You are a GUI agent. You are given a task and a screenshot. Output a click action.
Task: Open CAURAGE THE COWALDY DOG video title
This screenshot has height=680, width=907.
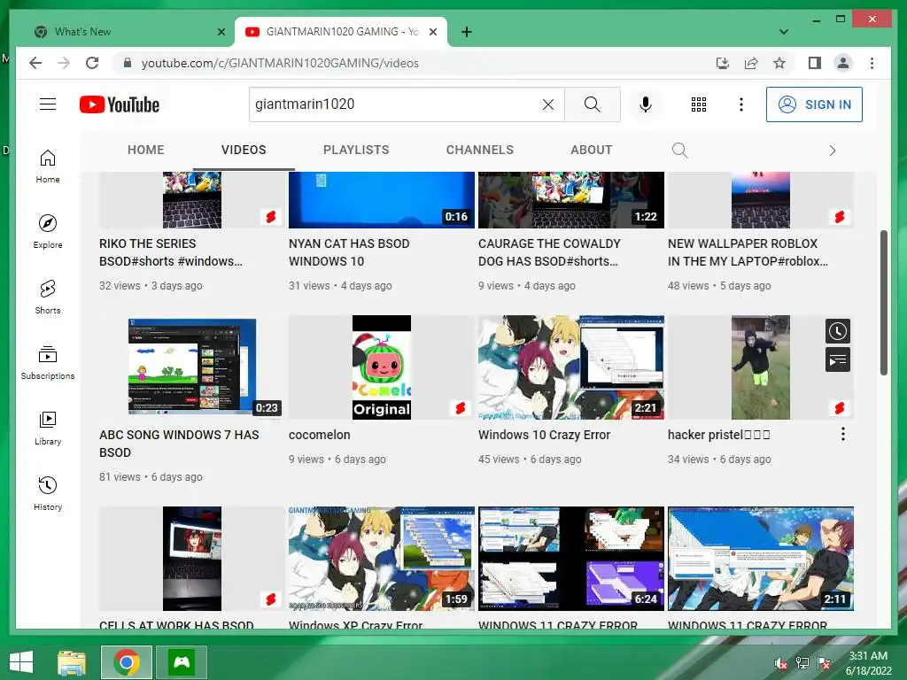(549, 252)
